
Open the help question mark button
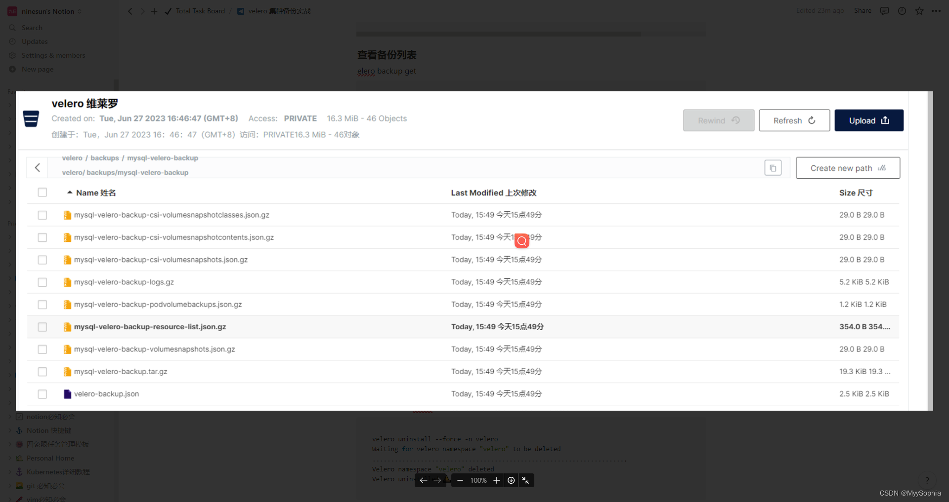point(927,480)
